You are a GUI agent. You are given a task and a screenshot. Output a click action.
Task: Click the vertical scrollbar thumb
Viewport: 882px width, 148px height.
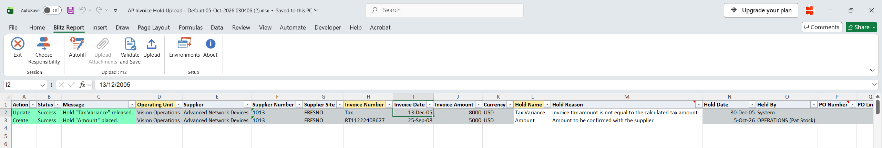[x=878, y=107]
